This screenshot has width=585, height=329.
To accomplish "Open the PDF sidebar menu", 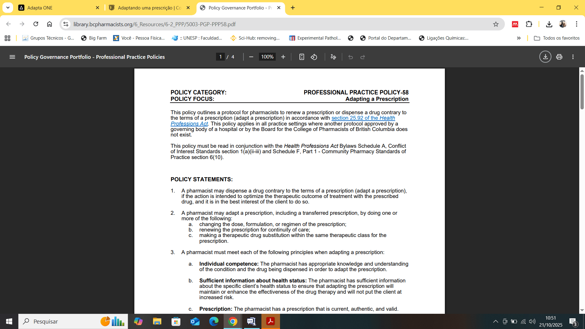I will click(12, 57).
